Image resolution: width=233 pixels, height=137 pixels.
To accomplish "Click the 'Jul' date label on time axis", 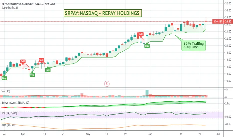I will click(x=218, y=134).
